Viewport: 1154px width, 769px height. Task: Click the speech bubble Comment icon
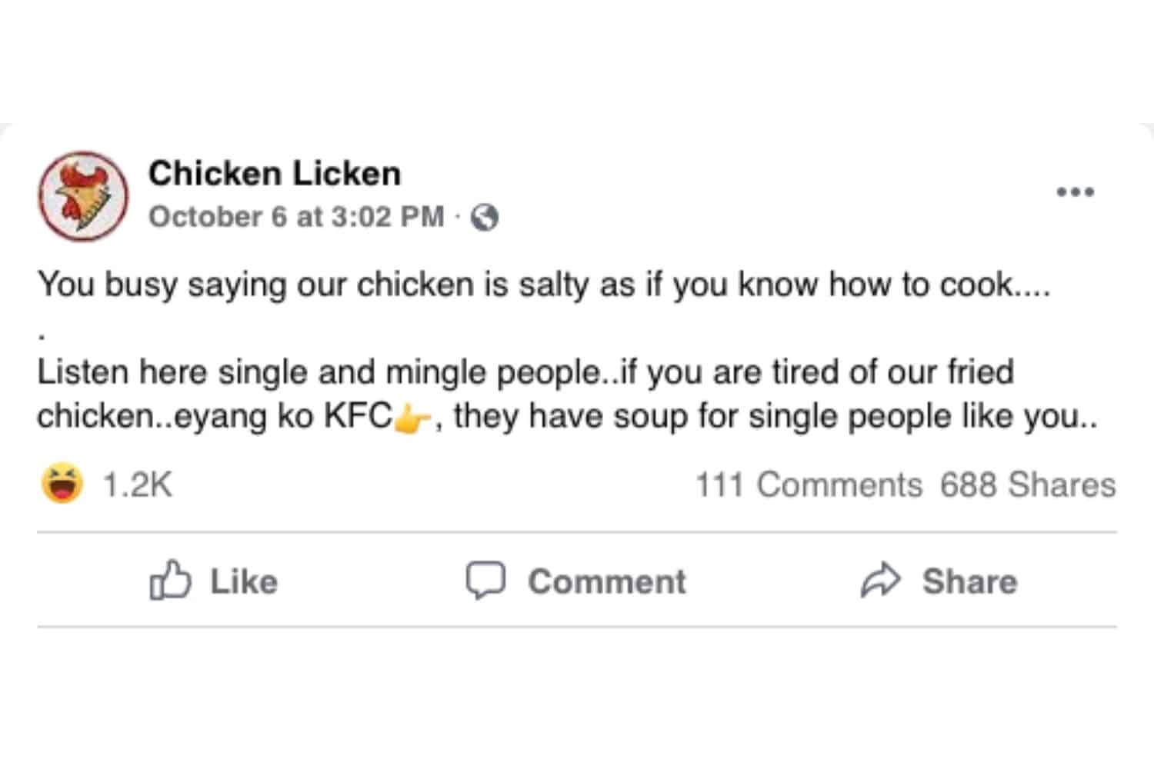click(x=485, y=580)
